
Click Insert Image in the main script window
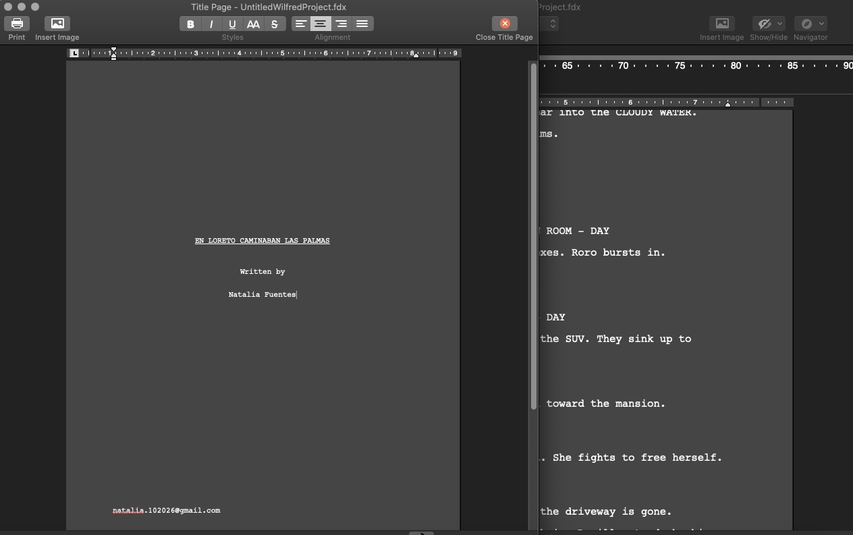721,24
